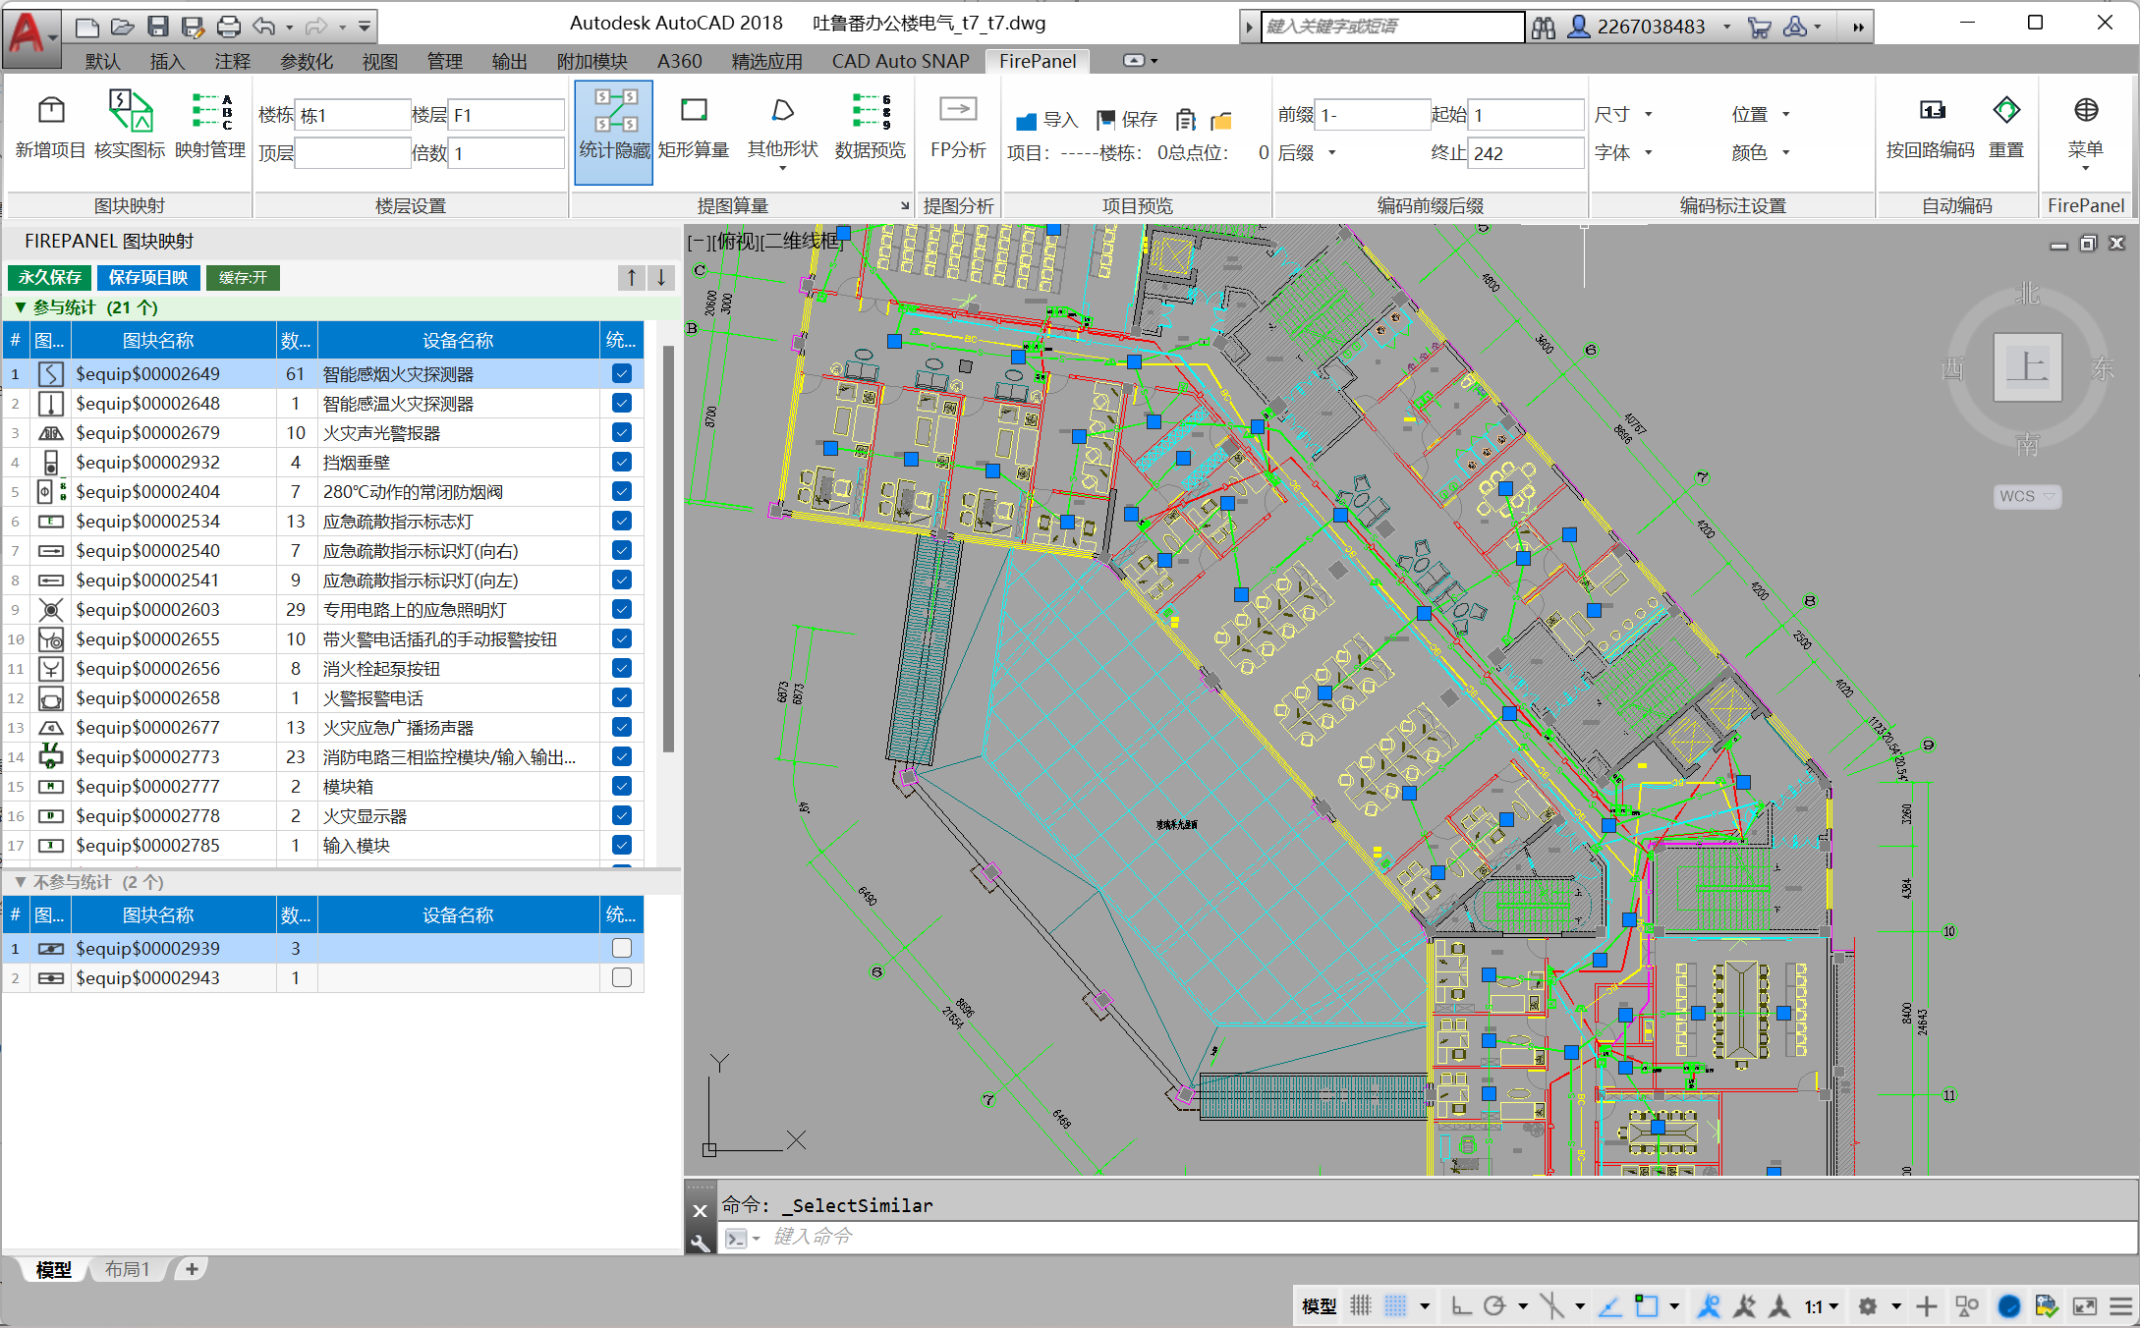Uncheck the 智能感温火灾探测器 row checkbox
2140x1328 pixels.
622,403
